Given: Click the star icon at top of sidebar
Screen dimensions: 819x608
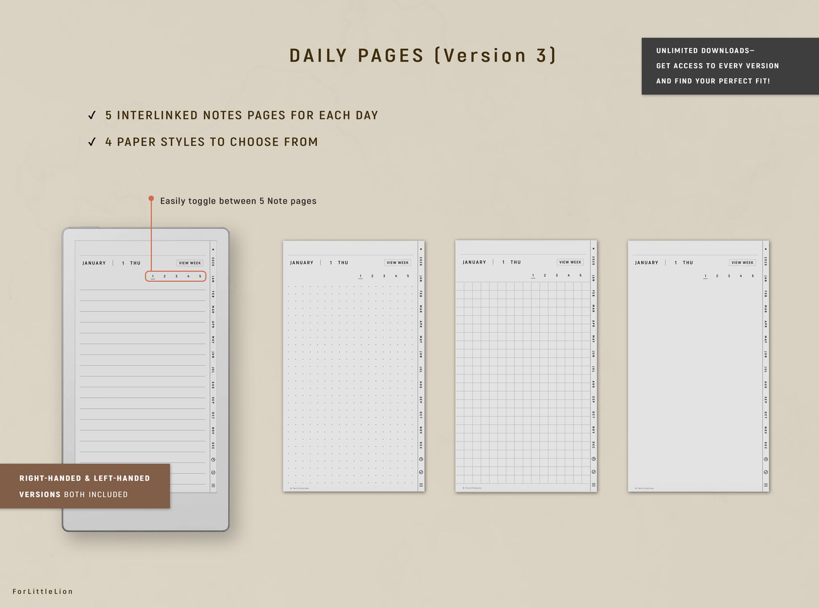Looking at the screenshot, I should (x=213, y=248).
